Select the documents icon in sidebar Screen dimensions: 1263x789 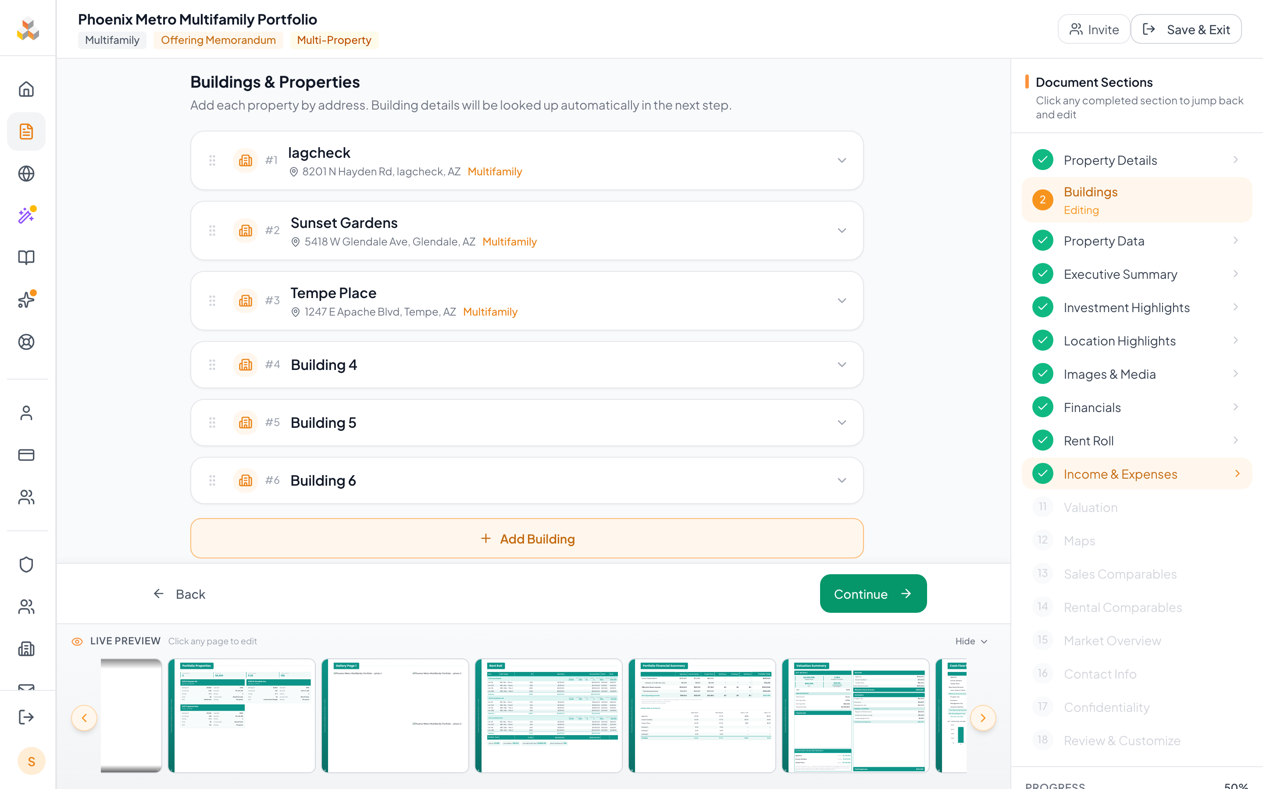(x=26, y=131)
